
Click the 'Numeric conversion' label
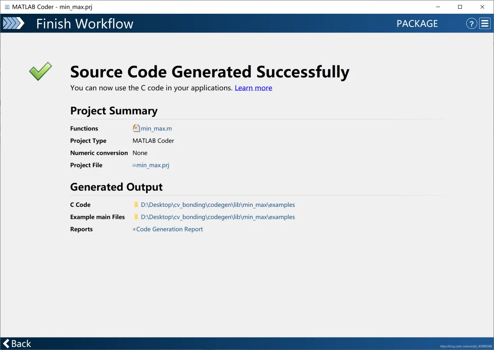[99, 153]
